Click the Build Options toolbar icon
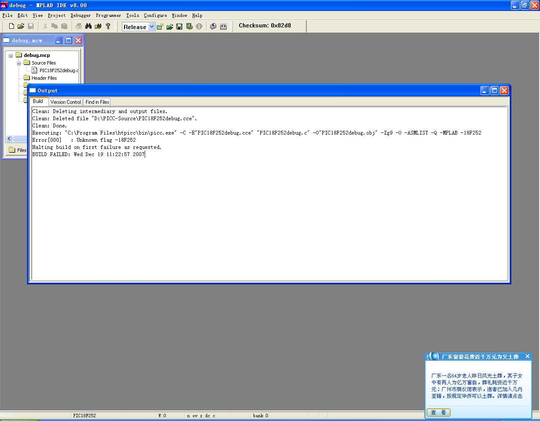This screenshot has height=421, width=540. [x=189, y=27]
